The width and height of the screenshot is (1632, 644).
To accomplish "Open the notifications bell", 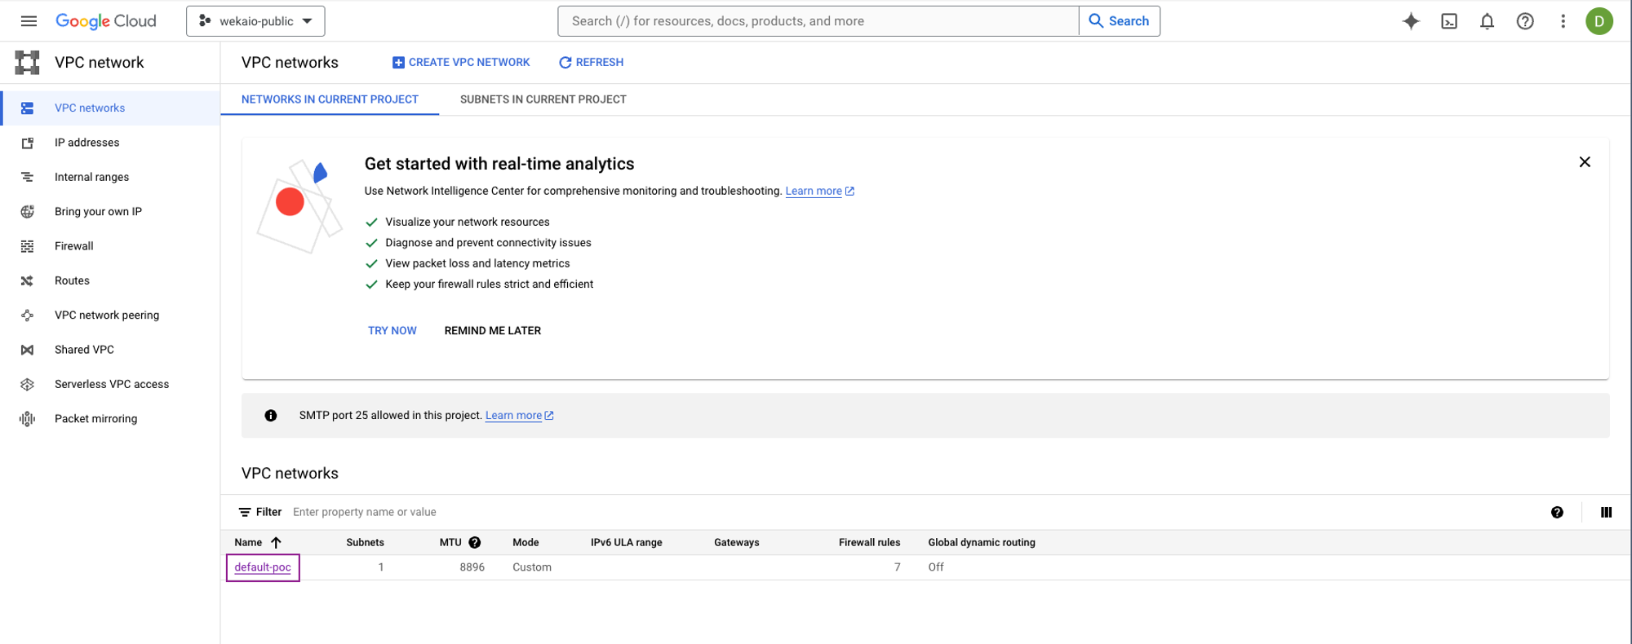I will [x=1487, y=21].
